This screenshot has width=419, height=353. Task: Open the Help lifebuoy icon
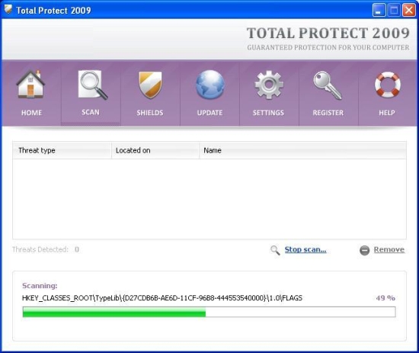pos(387,85)
